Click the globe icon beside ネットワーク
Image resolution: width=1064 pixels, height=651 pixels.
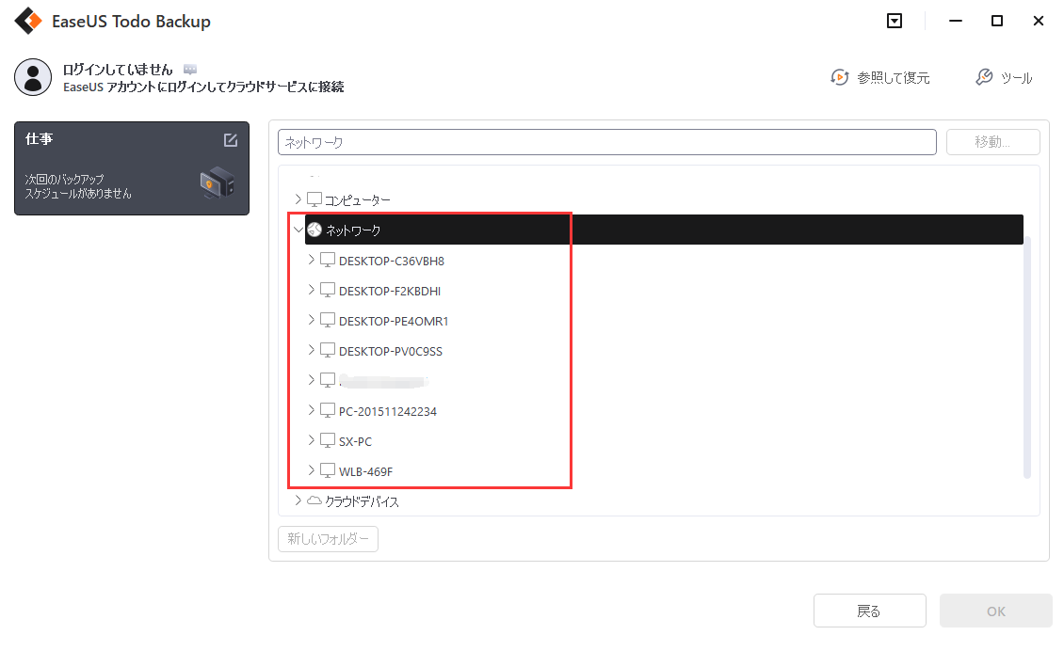coord(314,229)
